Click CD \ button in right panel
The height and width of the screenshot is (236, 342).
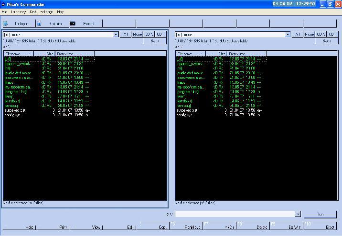pyautogui.click(x=321, y=34)
